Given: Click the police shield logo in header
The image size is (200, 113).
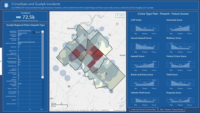Looking at the screenshot, I should [x=6, y=5].
